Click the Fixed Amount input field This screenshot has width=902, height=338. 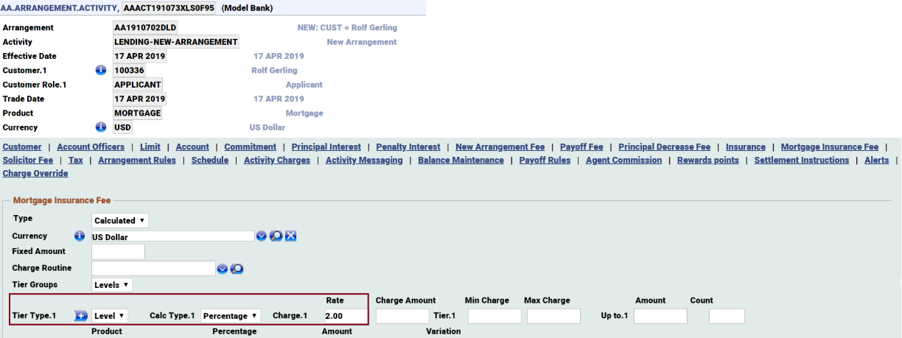[118, 252]
